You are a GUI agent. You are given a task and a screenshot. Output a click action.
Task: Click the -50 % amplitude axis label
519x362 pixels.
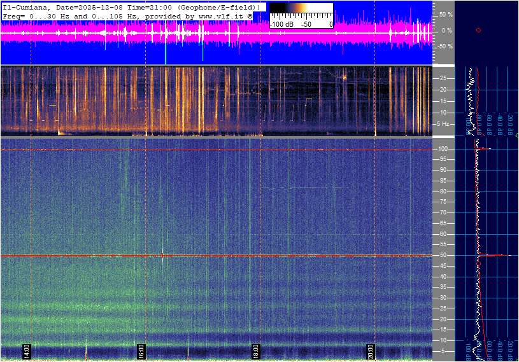tap(444, 46)
